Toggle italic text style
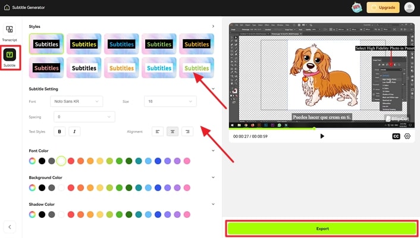This screenshot has height=238, width=420. tap(74, 131)
